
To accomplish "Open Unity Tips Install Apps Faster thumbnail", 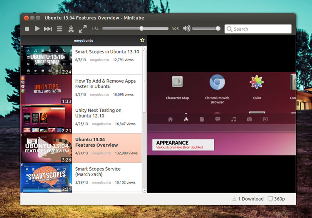I will [x=46, y=89].
